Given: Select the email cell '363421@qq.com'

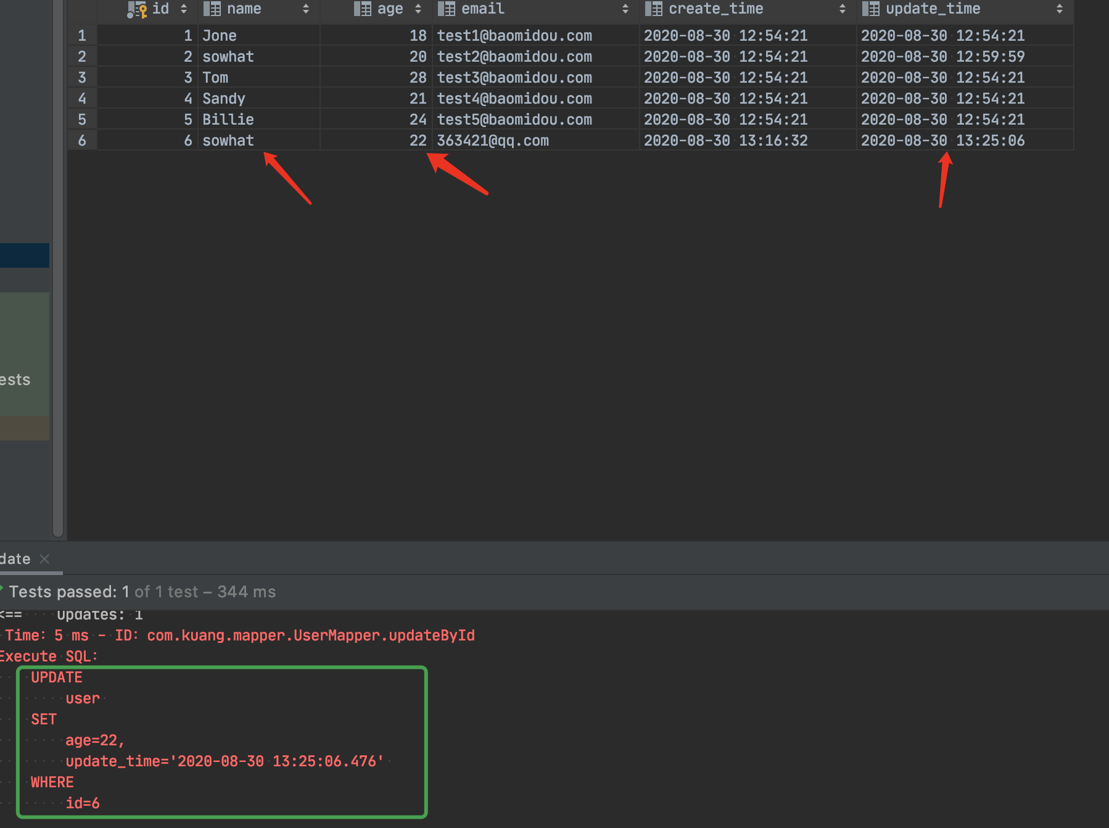Looking at the screenshot, I should pyautogui.click(x=535, y=141).
